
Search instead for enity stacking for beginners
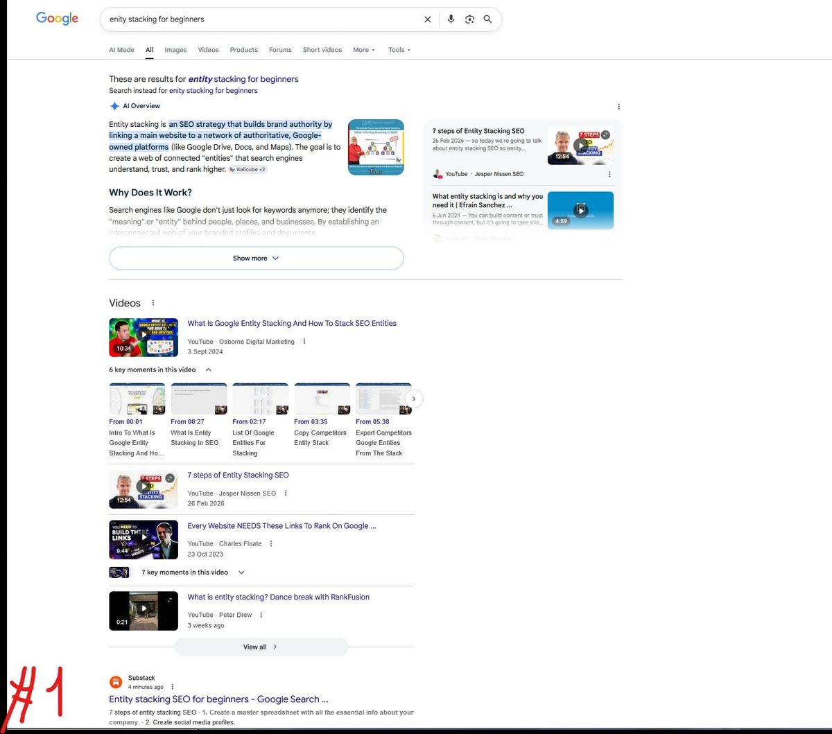point(214,91)
